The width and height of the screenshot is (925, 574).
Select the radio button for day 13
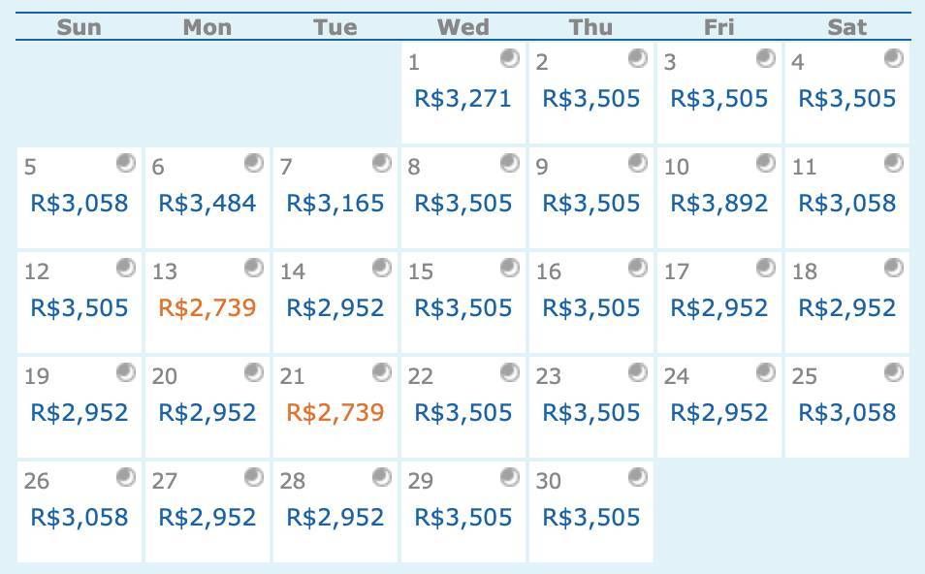254,268
